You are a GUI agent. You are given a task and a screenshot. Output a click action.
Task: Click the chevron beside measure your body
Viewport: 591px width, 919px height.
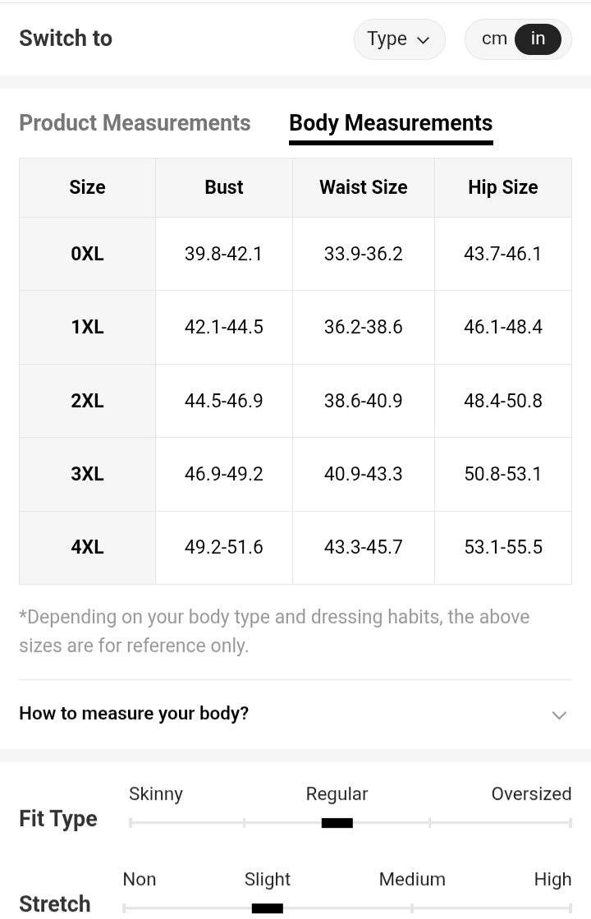tap(559, 715)
